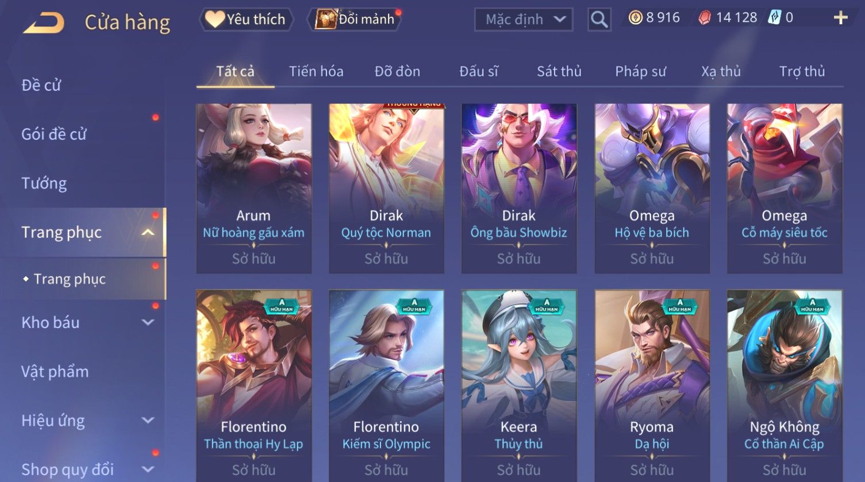
Task: Open the Tướng sidebar menu
Action: tap(44, 183)
